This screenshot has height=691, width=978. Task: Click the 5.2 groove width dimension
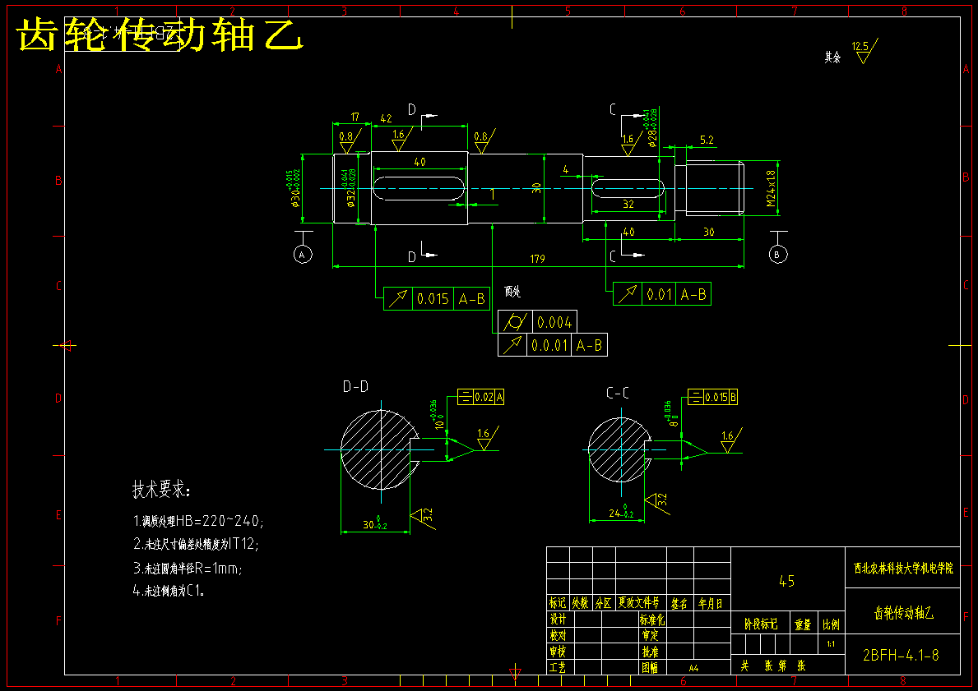[707, 141]
